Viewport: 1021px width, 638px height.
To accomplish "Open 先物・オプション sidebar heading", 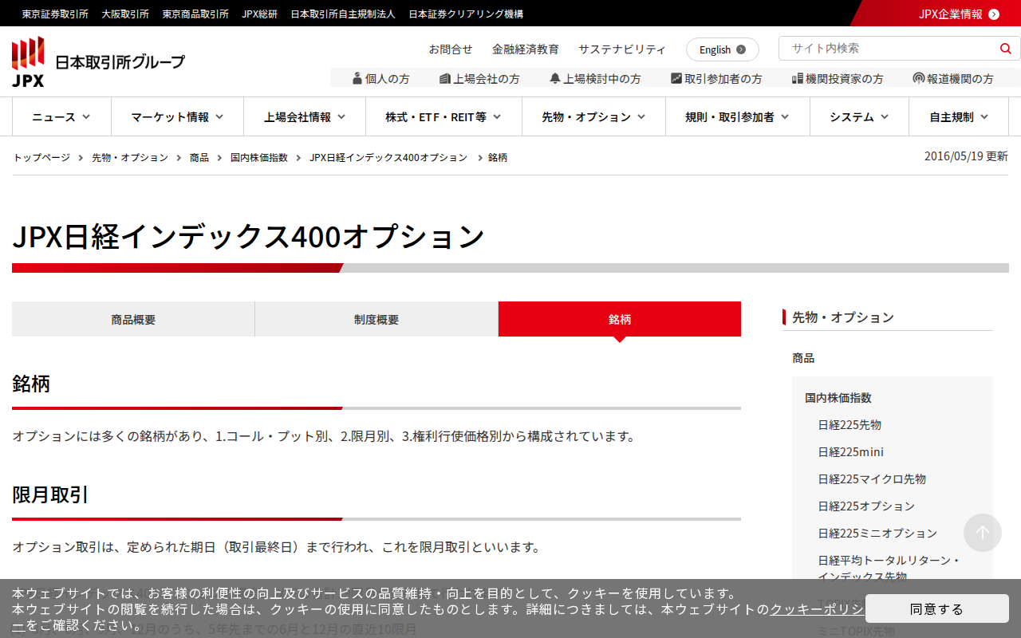I will click(843, 317).
